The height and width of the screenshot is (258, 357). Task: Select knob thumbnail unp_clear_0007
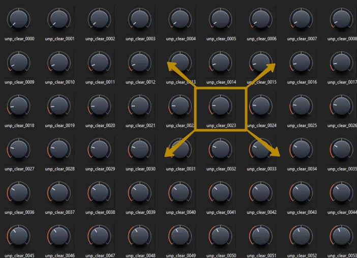coord(302,19)
